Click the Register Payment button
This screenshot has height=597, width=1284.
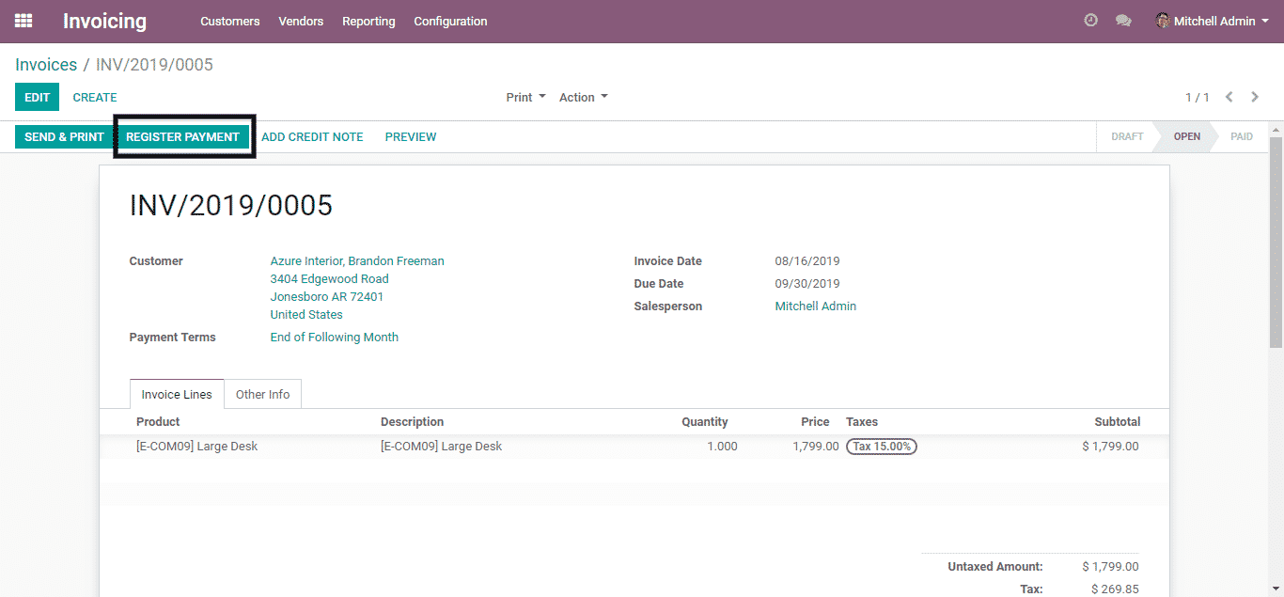(183, 136)
